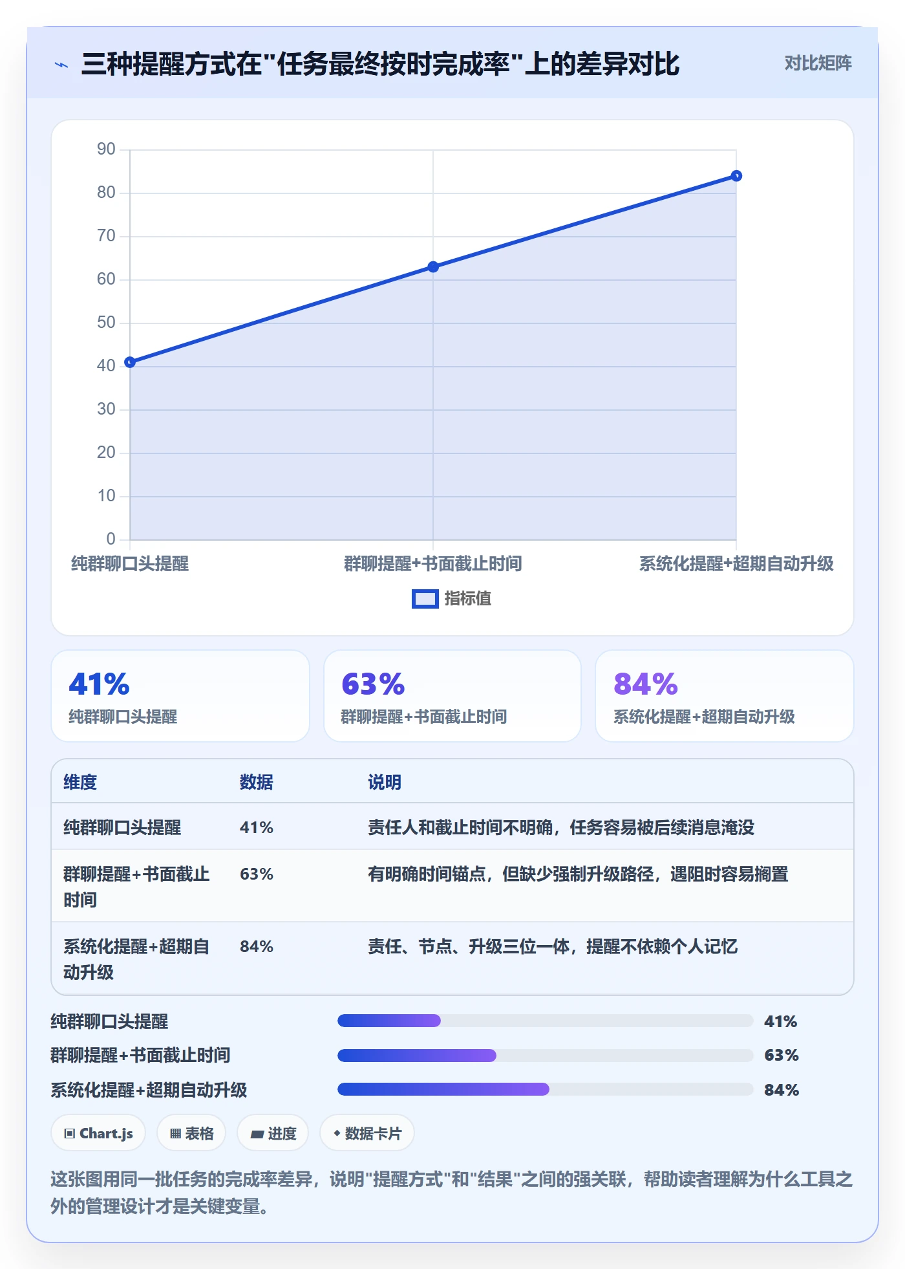This screenshot has width=905, height=1269.
Task: Click x-axis label 群聊提醒+书面截止时间
Action: coord(433,564)
